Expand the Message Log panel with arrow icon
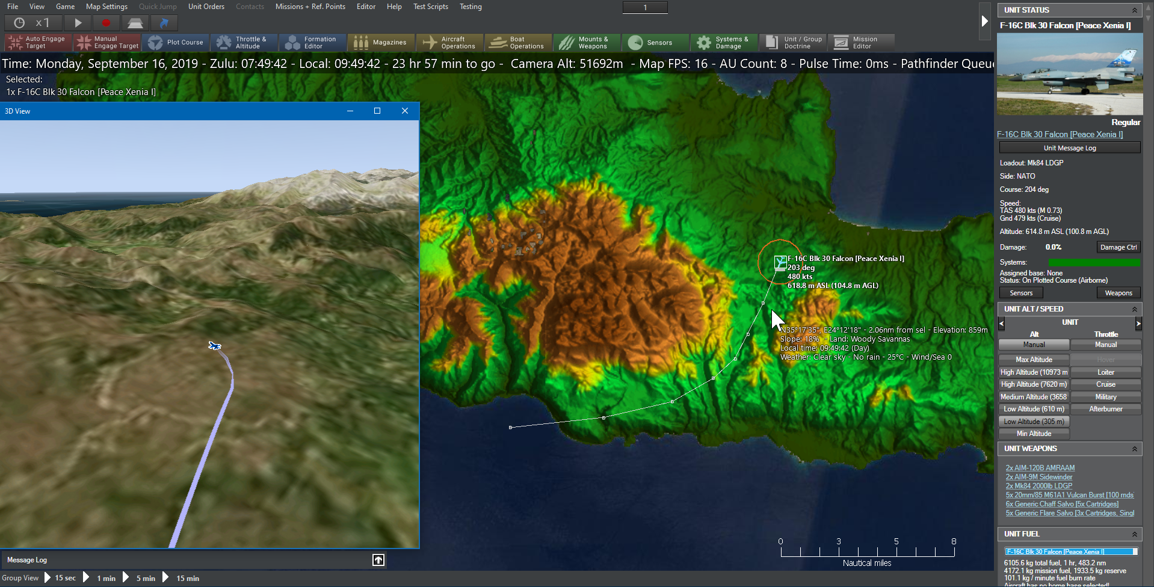Screen dimensions: 1154x587 click(378, 560)
